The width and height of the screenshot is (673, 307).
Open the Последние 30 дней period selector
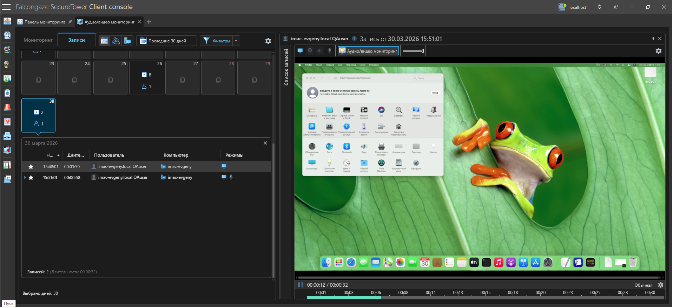[166, 41]
